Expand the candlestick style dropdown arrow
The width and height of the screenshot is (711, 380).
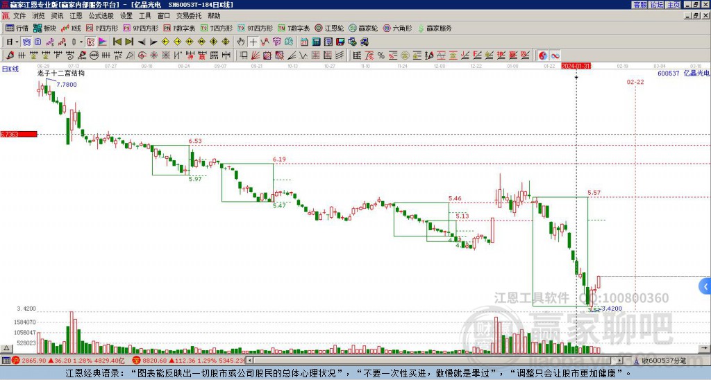tap(81, 42)
